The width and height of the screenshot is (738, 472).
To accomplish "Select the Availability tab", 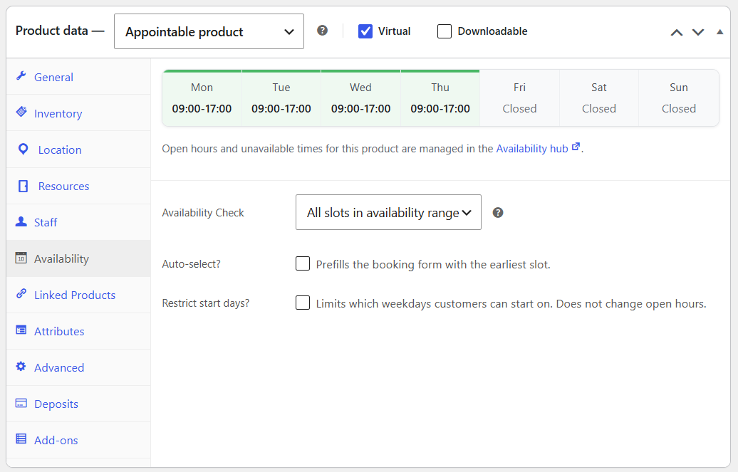I will 78,258.
